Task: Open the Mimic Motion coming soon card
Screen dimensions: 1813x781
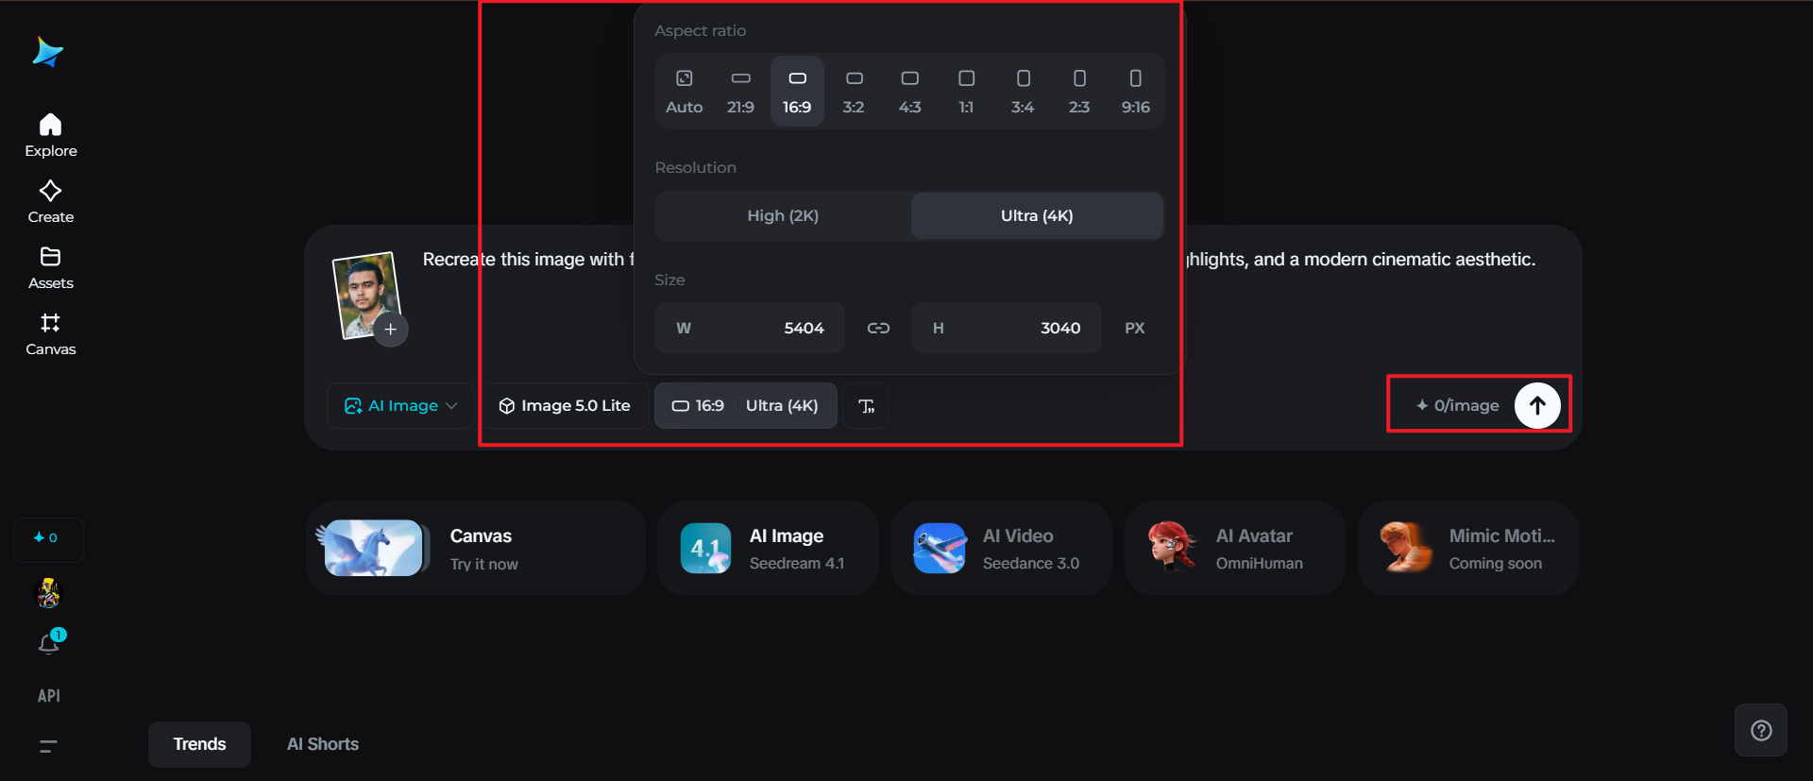Action: coord(1467,549)
